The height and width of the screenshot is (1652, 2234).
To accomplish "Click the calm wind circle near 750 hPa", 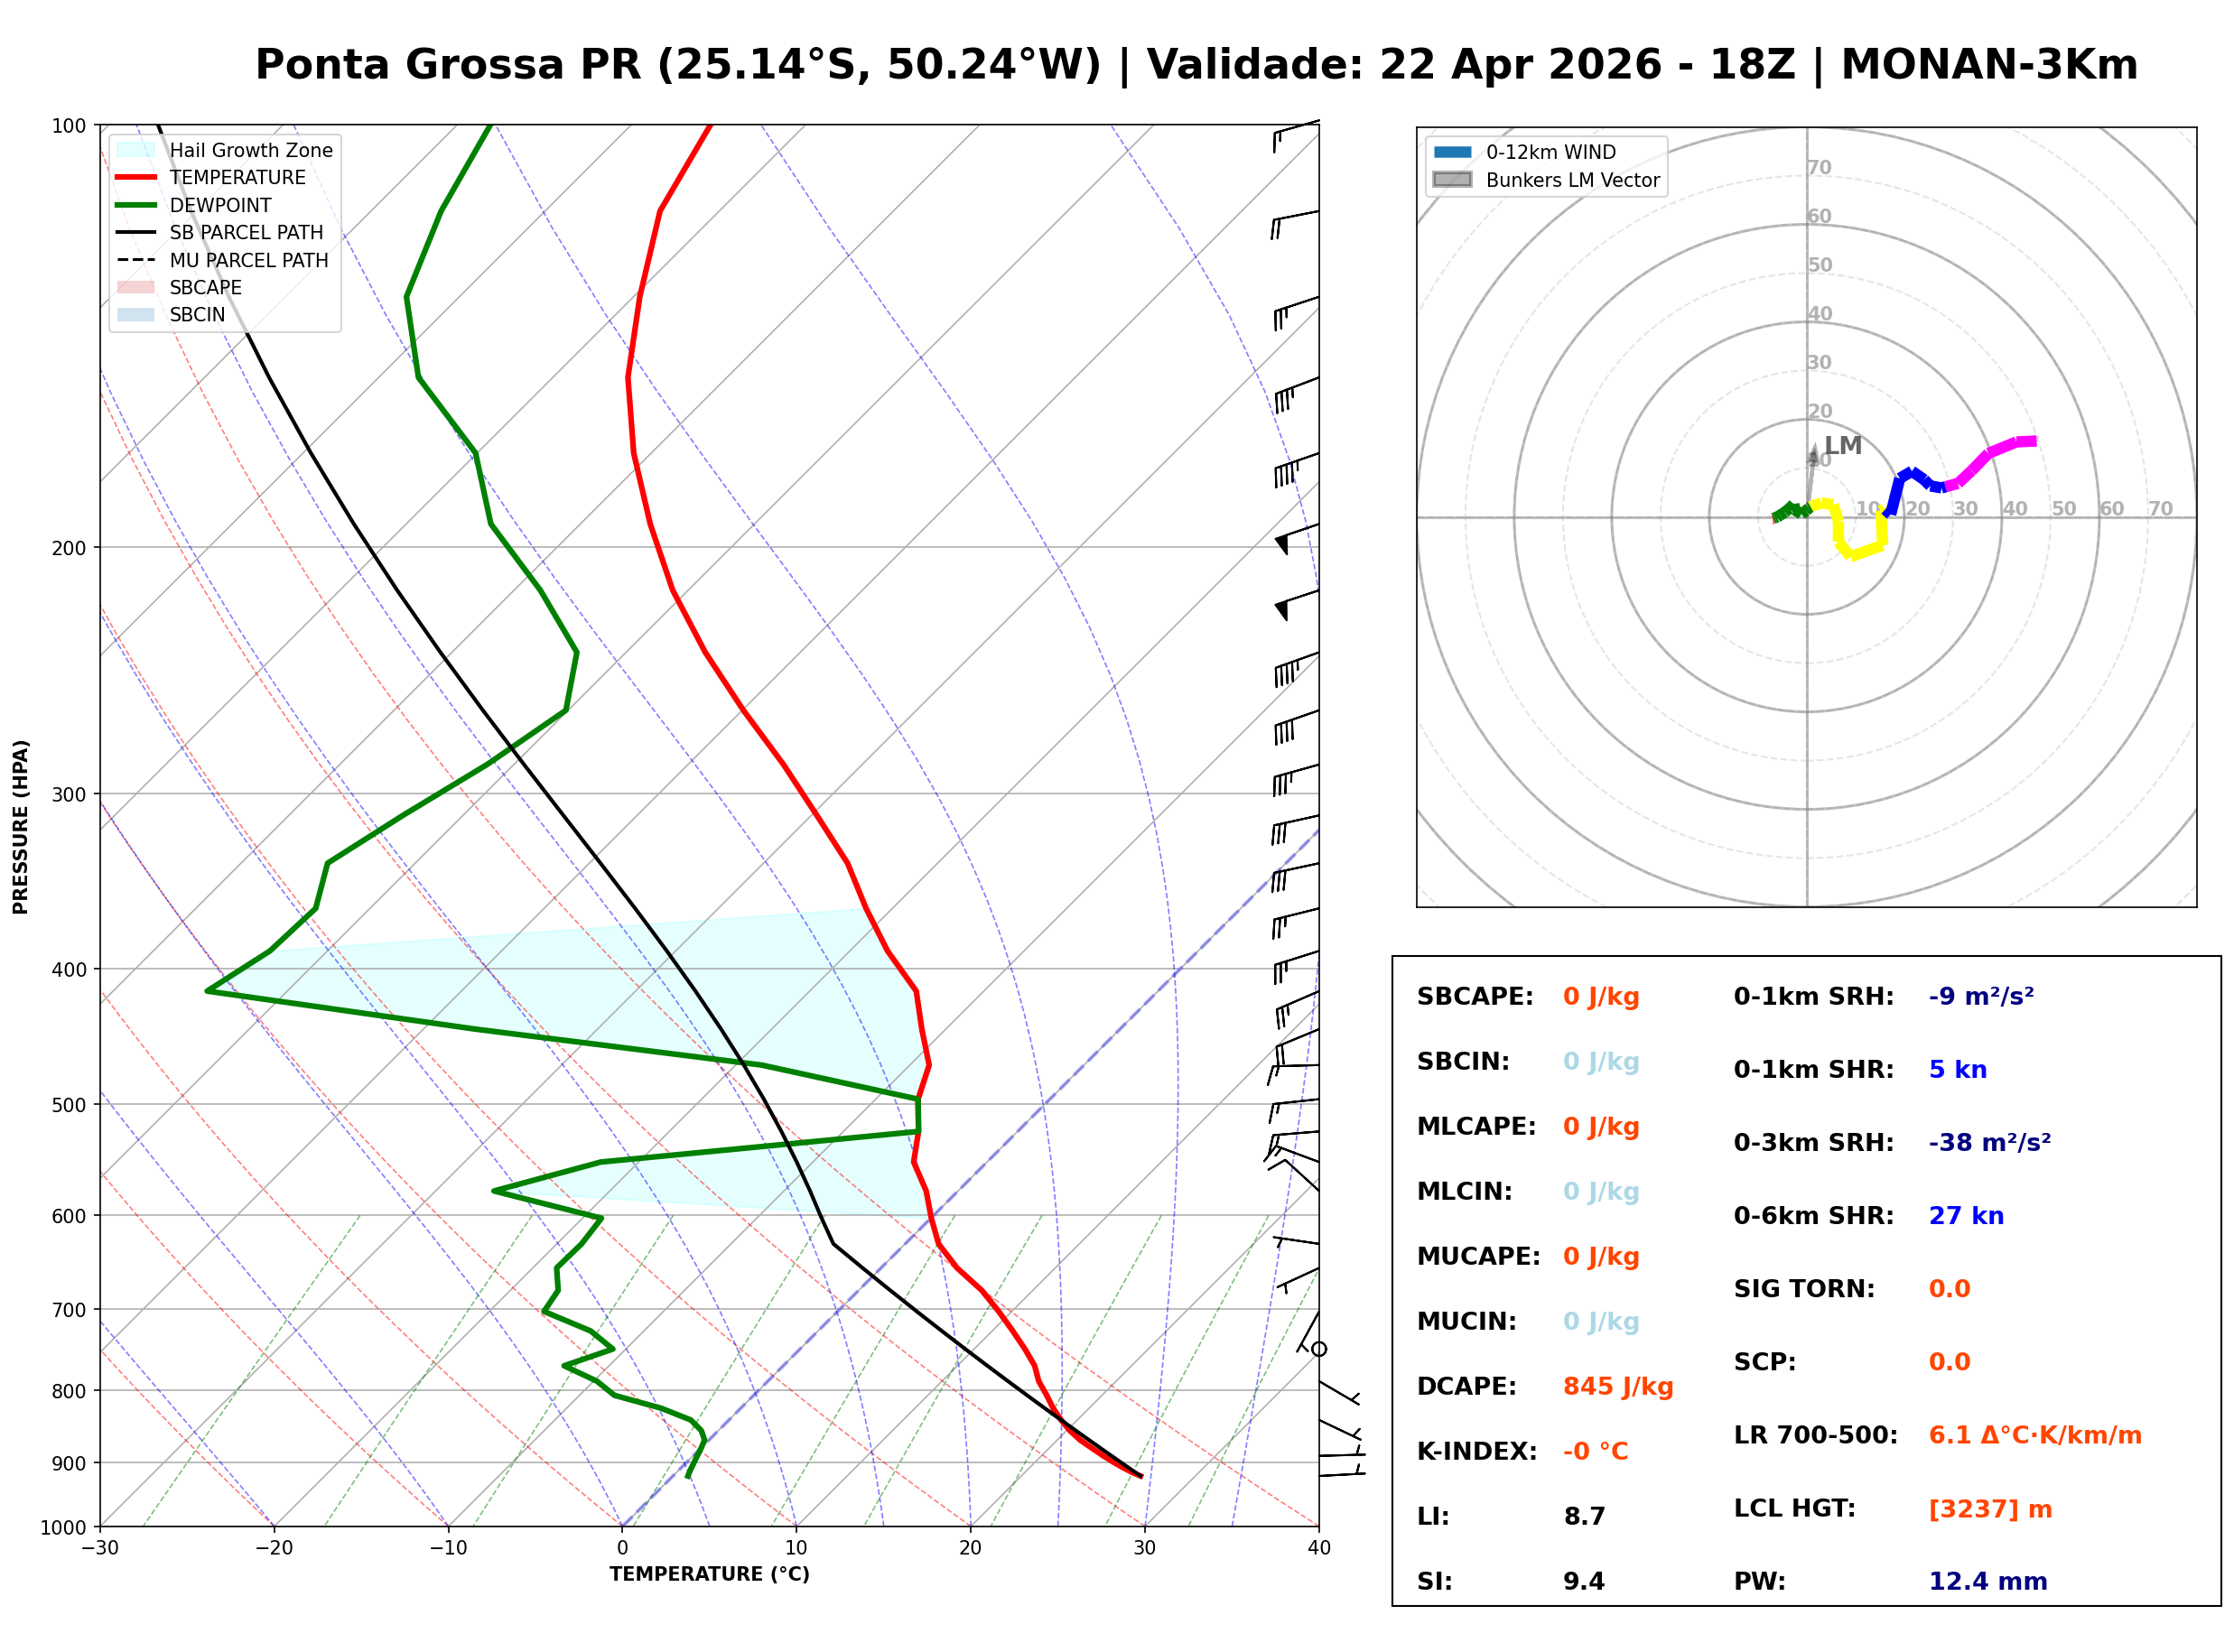I will (1318, 1349).
